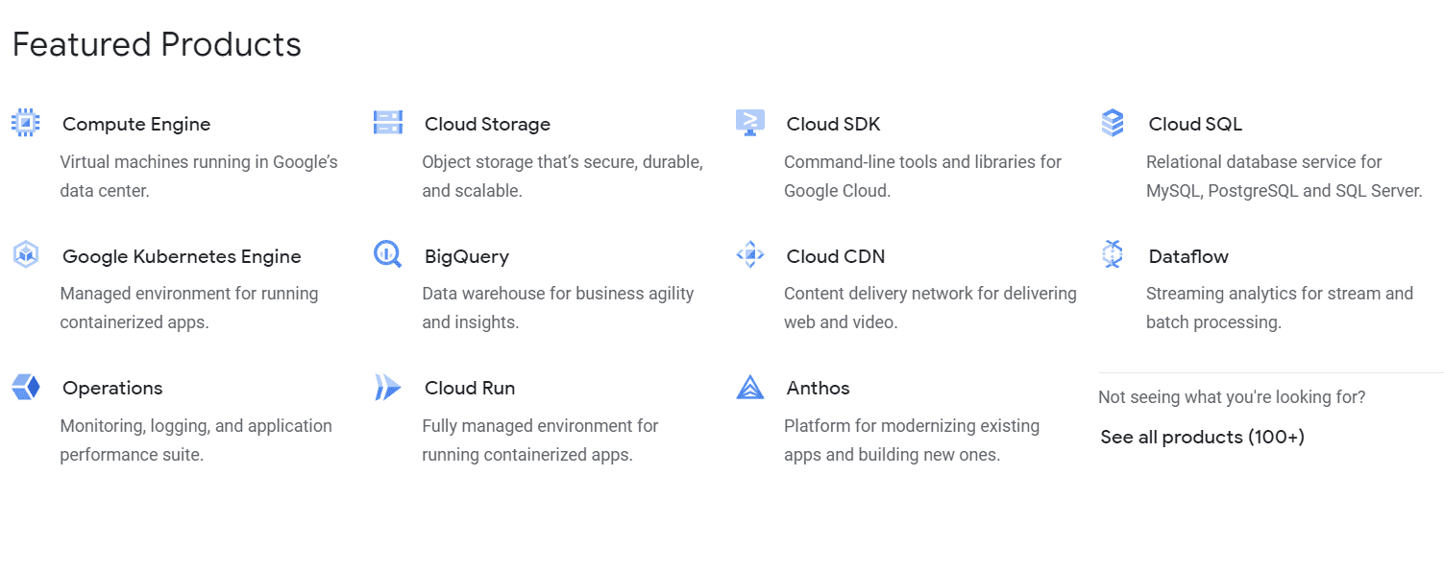Click the Cloud Run arrows icon

pos(387,387)
